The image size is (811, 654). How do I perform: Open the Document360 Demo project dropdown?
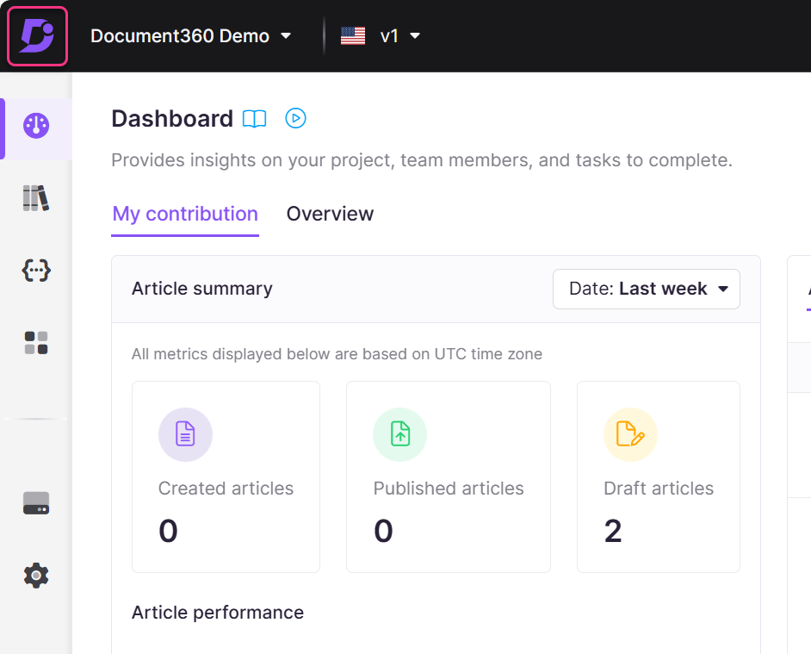click(x=189, y=35)
